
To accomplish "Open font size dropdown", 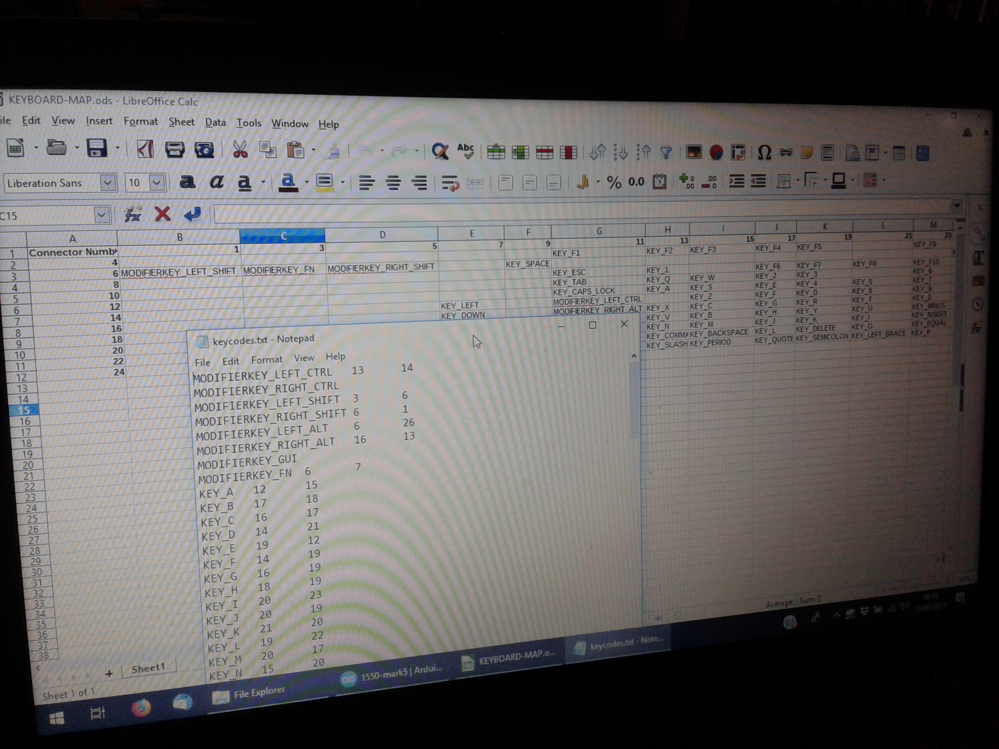I will click(156, 183).
